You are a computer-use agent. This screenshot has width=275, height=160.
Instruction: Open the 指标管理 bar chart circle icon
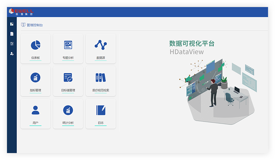36,77
